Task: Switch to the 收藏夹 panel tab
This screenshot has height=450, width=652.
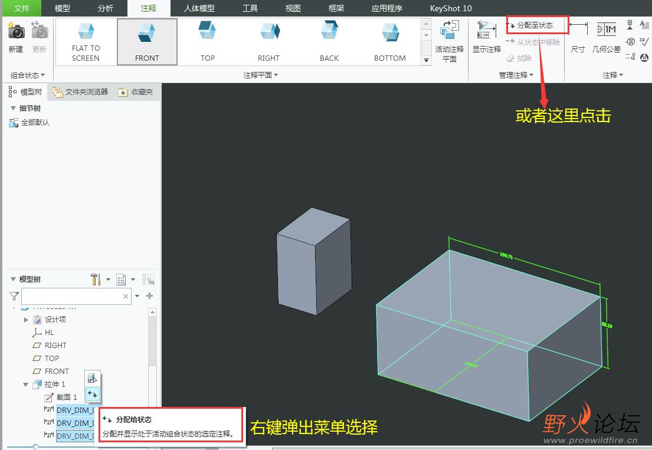Action: [x=136, y=92]
